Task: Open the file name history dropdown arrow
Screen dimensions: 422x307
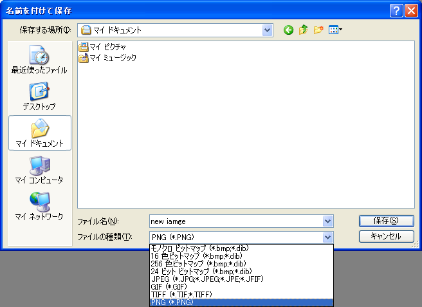Action: (x=327, y=221)
